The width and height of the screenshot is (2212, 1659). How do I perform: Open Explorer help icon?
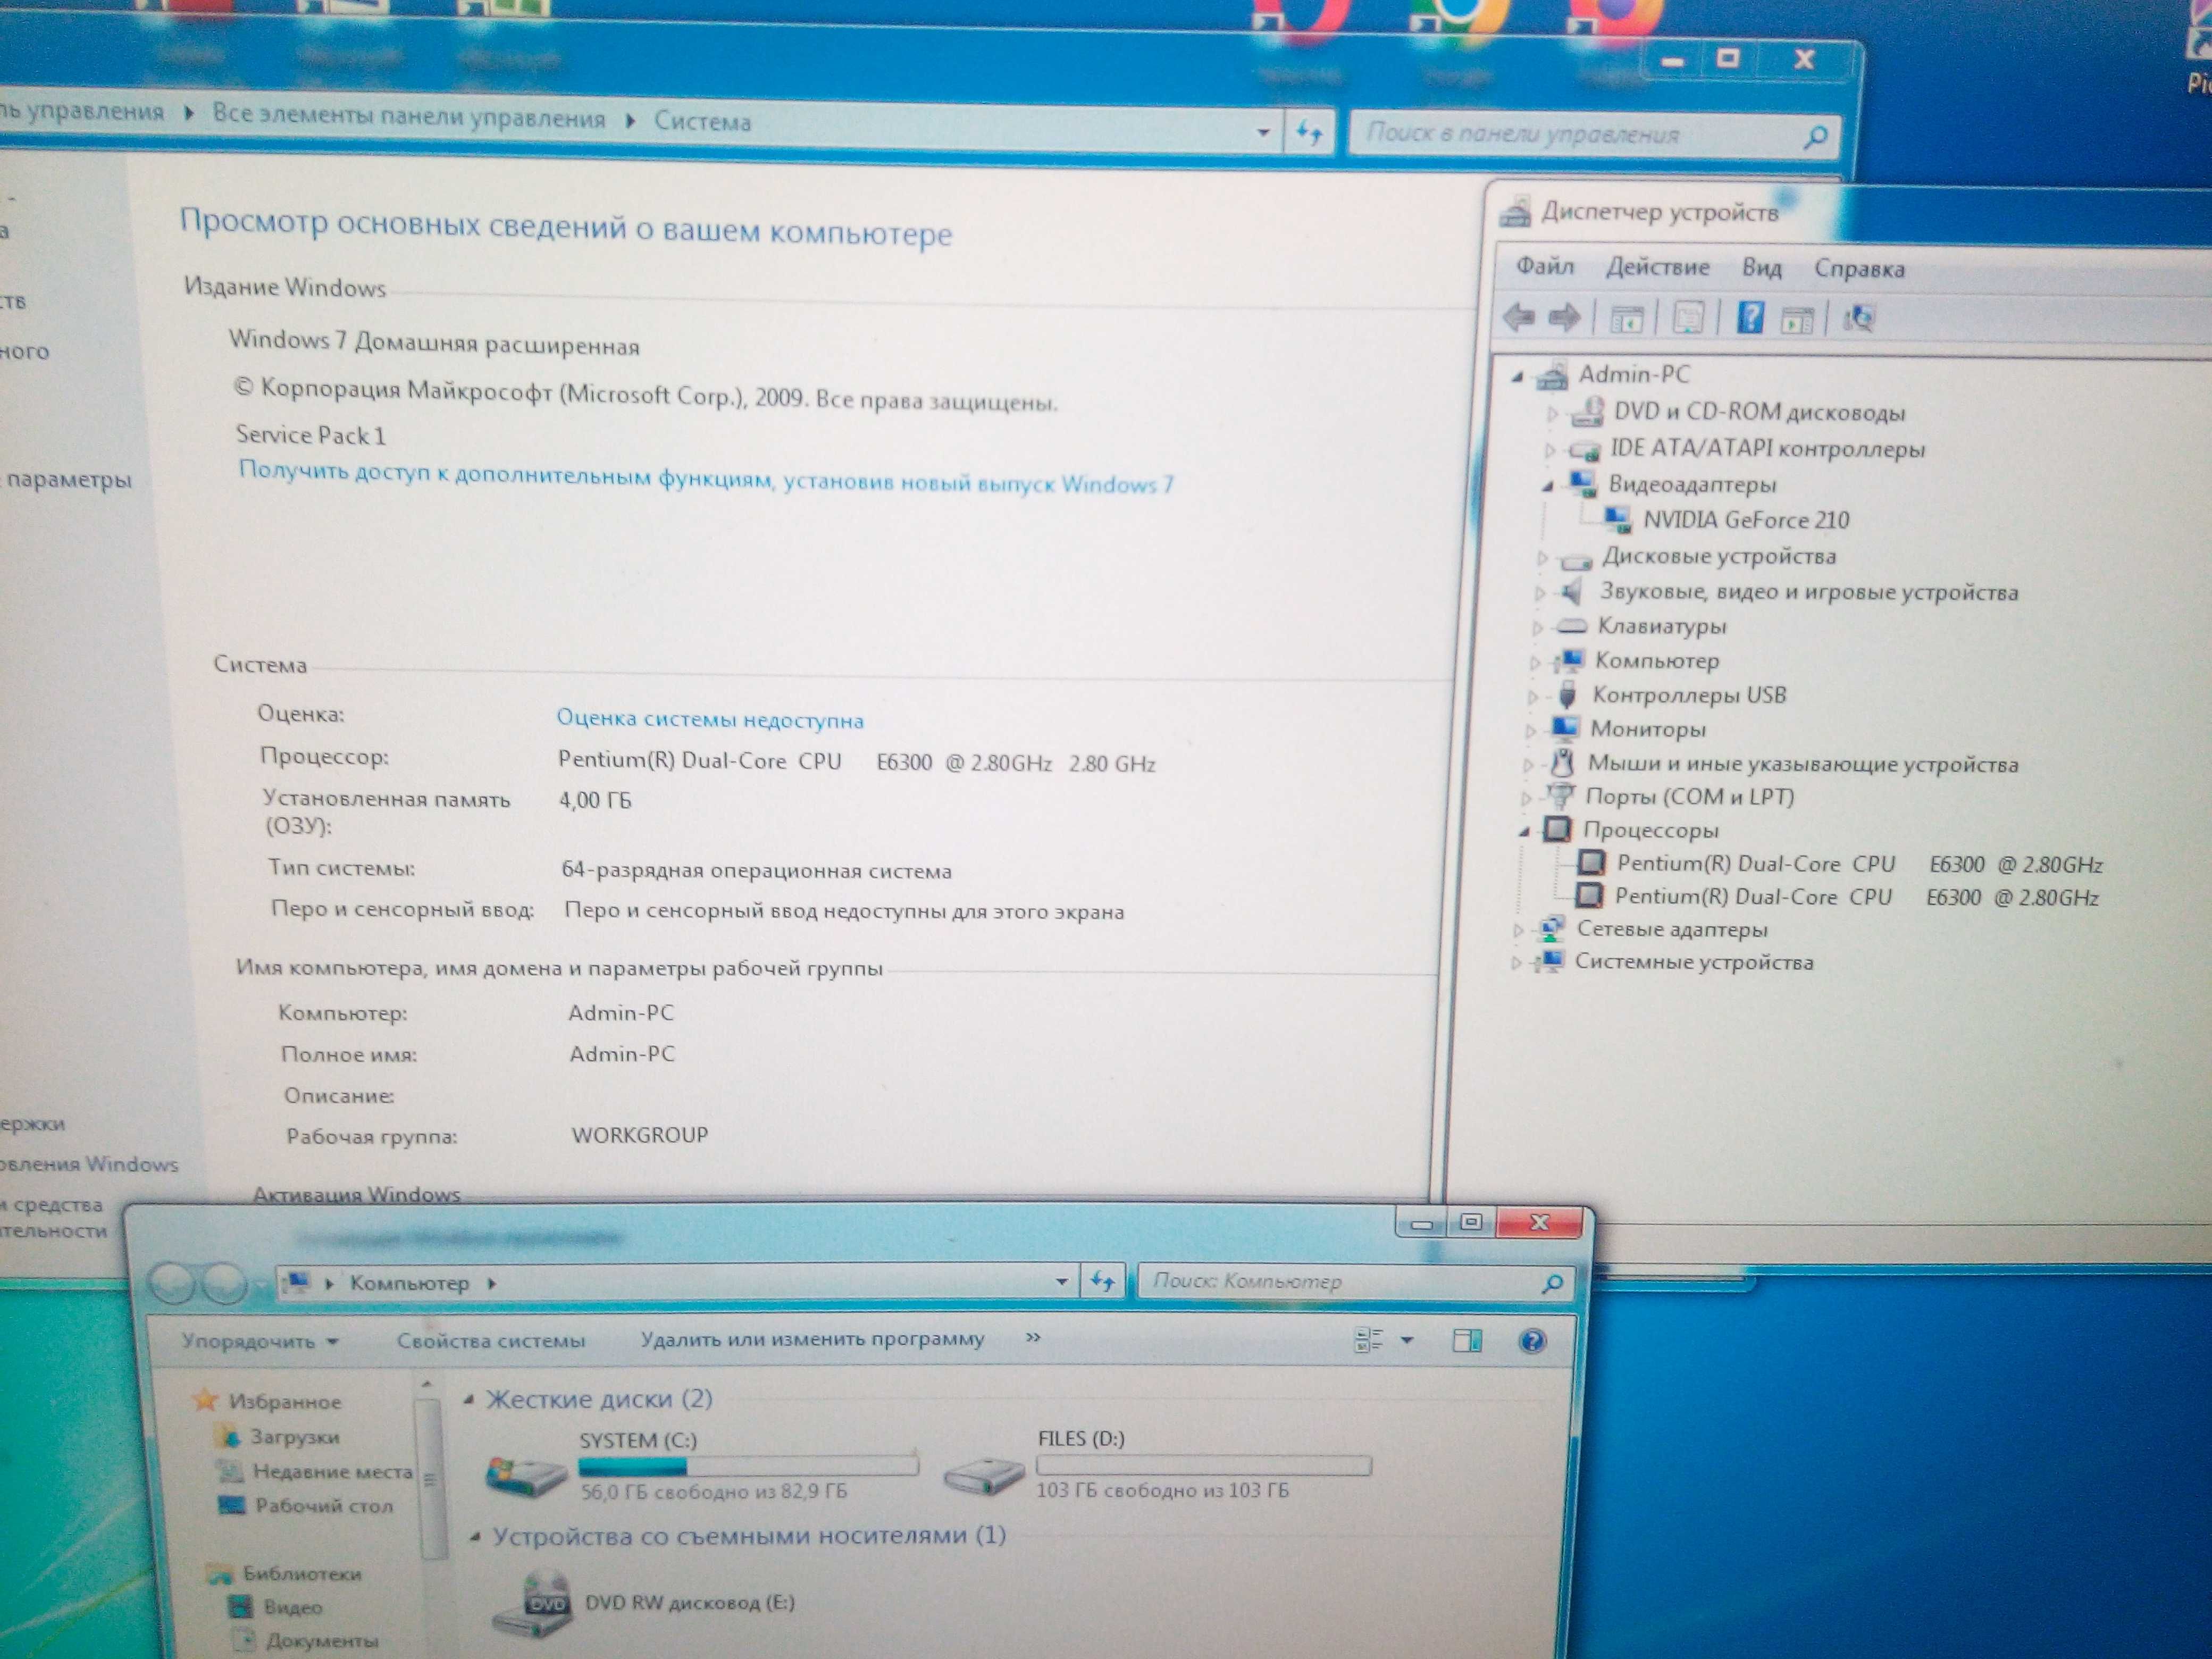(1532, 1340)
